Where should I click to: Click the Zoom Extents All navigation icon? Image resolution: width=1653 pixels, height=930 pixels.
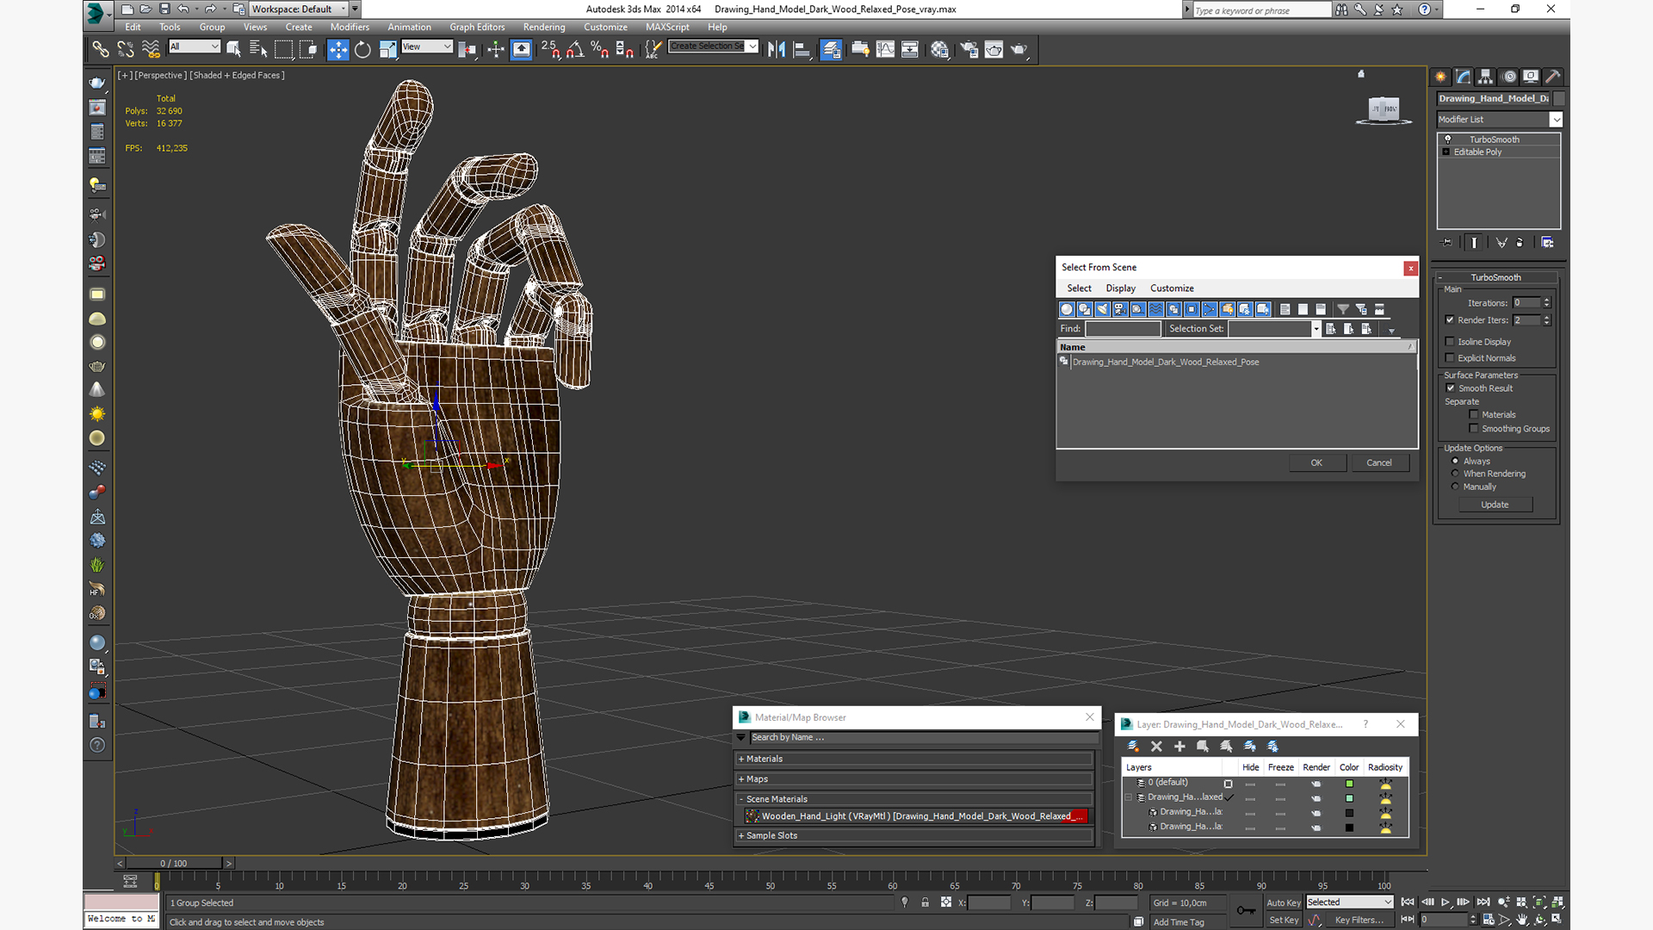[x=1557, y=902]
